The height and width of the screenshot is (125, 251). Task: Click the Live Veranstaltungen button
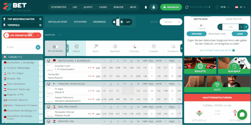[22, 35]
